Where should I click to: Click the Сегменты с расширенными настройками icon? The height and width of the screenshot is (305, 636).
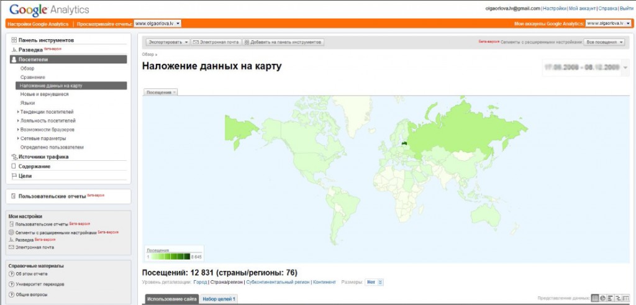click(x=11, y=233)
